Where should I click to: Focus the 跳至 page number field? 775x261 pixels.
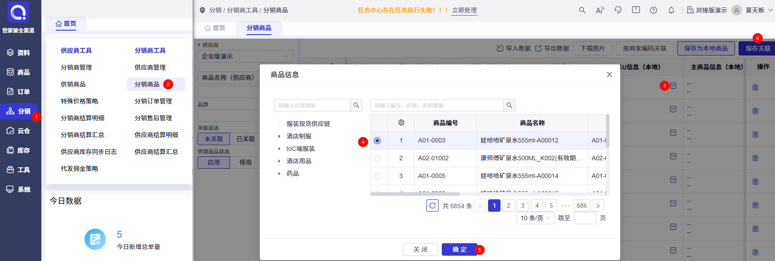pos(585,218)
